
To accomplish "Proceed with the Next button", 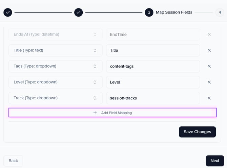I will [x=214, y=161].
